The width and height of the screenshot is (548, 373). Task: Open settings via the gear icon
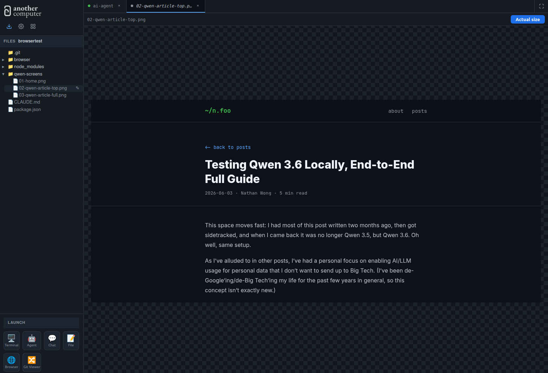[21, 26]
